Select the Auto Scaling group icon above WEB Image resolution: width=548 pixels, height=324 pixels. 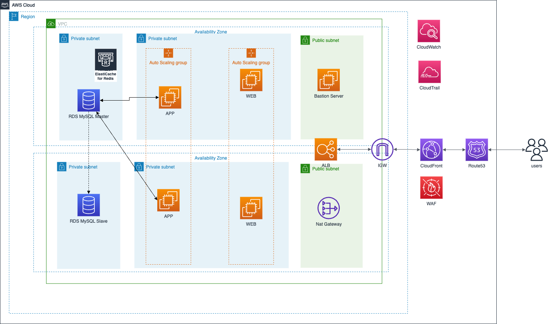click(251, 53)
